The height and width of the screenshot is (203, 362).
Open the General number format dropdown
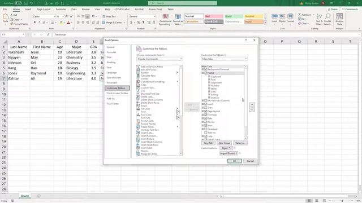click(x=154, y=16)
